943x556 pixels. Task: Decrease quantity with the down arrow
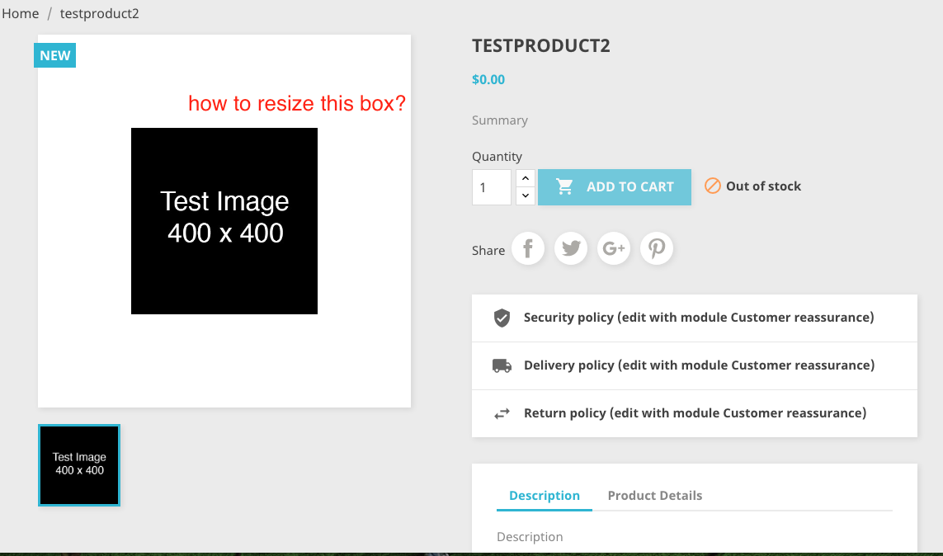(526, 196)
